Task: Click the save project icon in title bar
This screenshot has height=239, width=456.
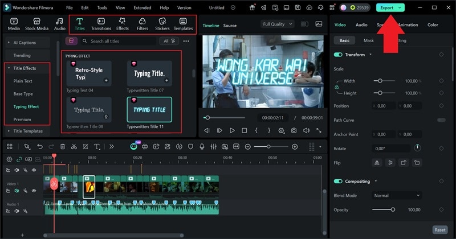Action: (298, 7)
